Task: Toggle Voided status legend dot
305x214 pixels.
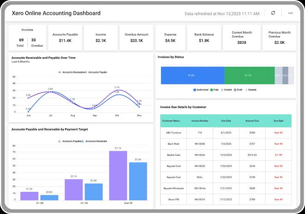Action: pyautogui.click(x=222, y=90)
